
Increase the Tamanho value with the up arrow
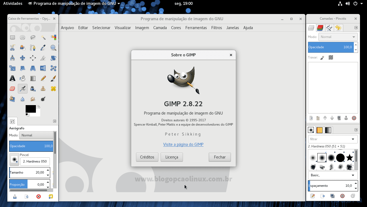[x=48, y=170]
